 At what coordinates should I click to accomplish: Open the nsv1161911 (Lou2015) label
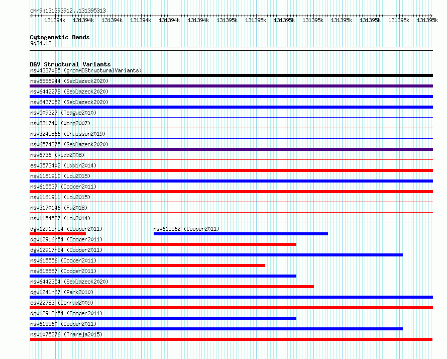click(x=60, y=197)
